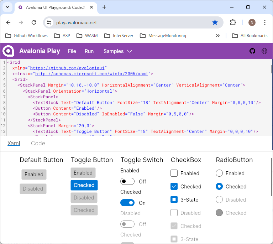Turn on the Enabled toggle switch showing Off
Screen dimensions: 273x244
127,181
